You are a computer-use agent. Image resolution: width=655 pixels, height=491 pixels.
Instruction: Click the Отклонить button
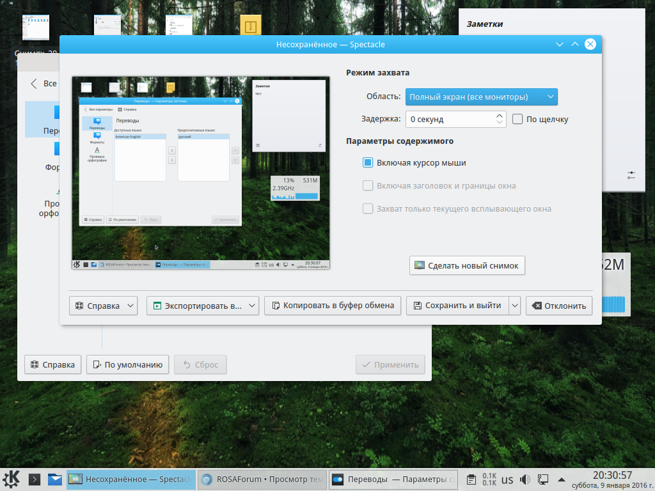tap(559, 306)
